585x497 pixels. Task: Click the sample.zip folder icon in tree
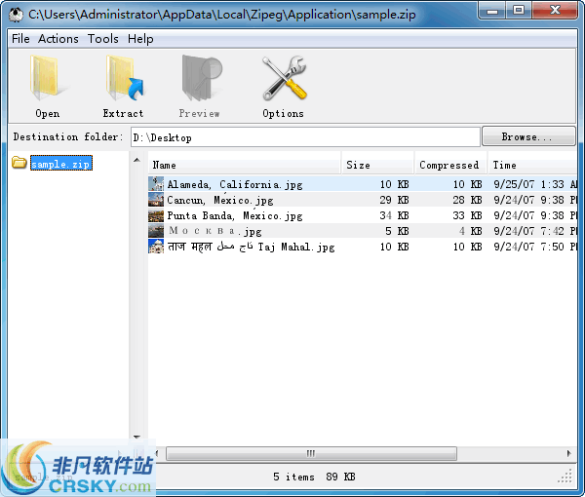click(x=19, y=163)
